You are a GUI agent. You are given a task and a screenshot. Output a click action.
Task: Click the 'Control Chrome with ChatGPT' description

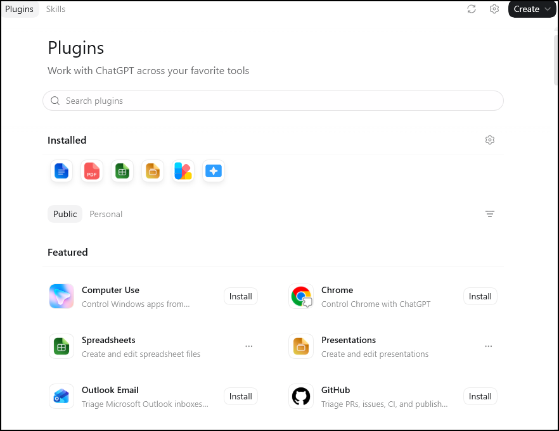(376, 304)
